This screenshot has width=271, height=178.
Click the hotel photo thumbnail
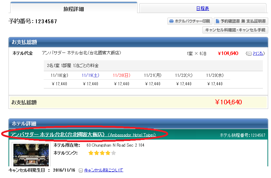(31, 154)
